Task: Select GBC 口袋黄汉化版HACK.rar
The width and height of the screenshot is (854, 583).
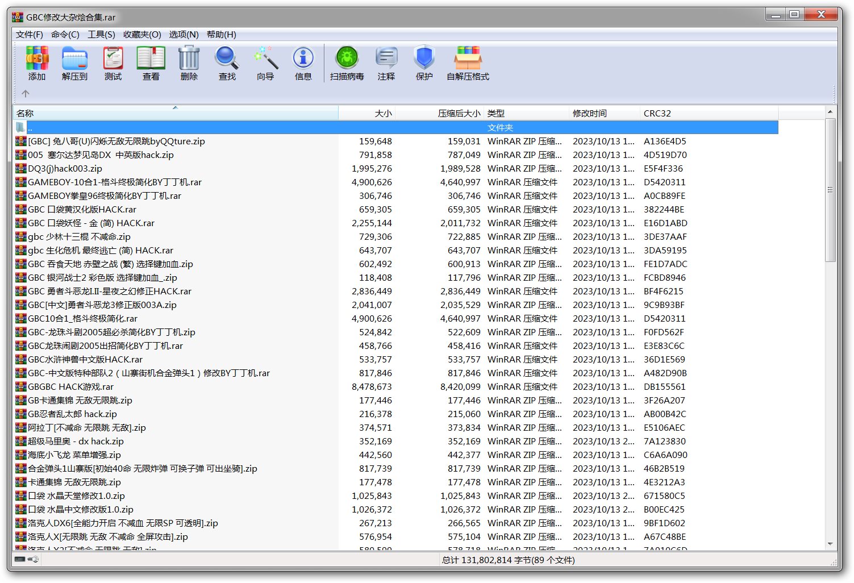Action: 82,209
